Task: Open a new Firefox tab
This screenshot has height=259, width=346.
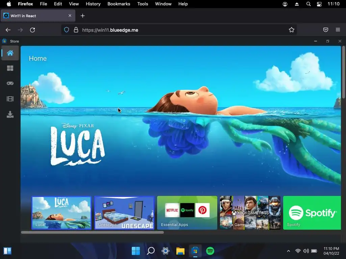Action: click(82, 16)
